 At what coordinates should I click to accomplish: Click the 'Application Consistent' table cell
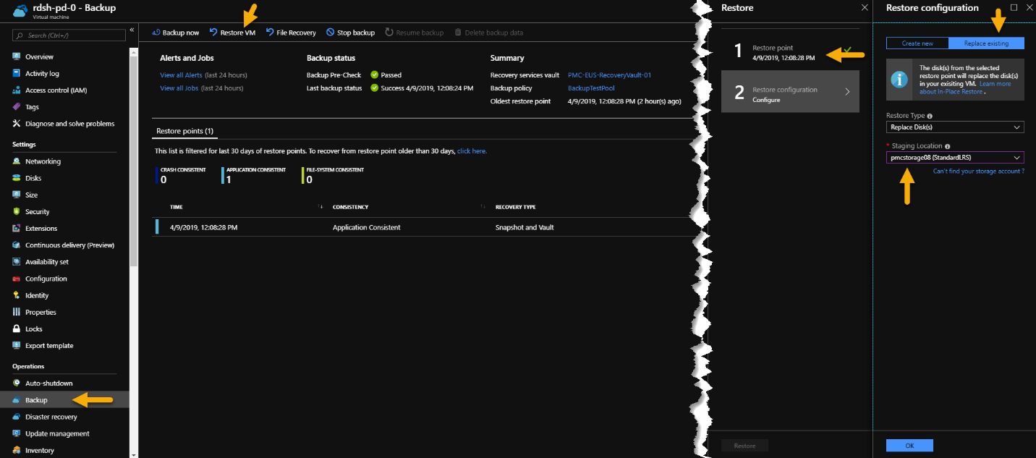tap(366, 227)
